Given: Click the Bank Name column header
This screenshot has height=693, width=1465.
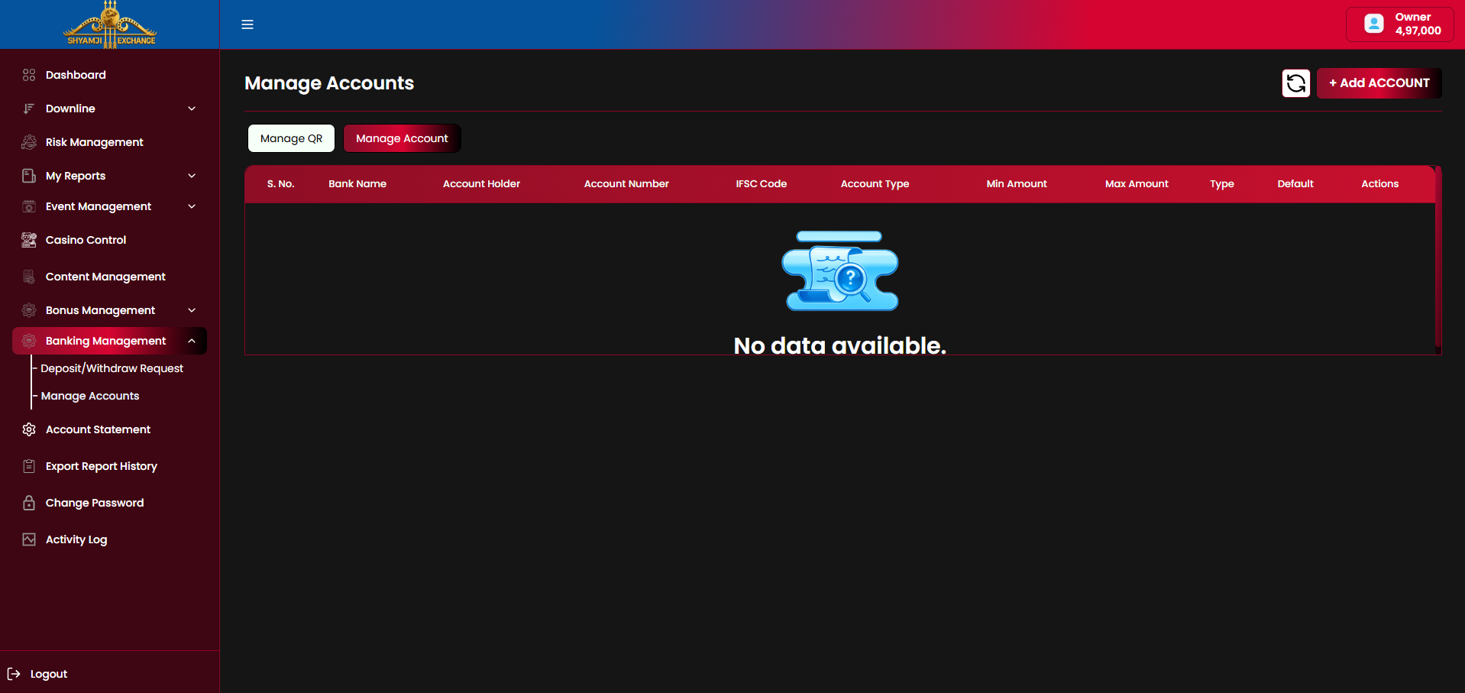Looking at the screenshot, I should pos(357,184).
